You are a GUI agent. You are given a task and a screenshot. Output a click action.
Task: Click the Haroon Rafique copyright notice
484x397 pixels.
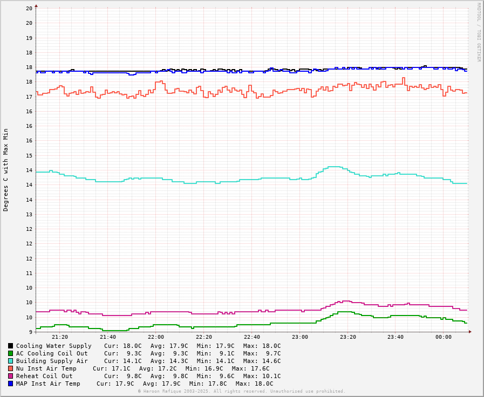(x=241, y=391)
